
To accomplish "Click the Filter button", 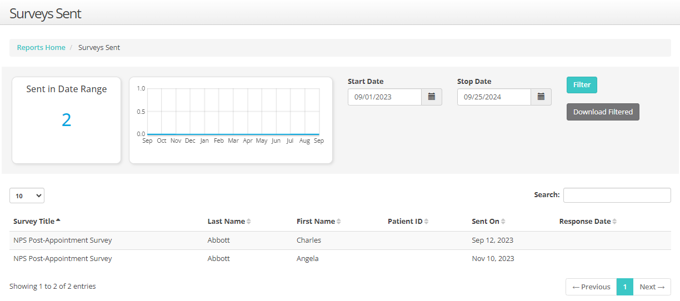I will pyautogui.click(x=582, y=85).
